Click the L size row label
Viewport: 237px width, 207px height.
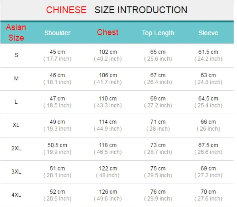[16, 102]
